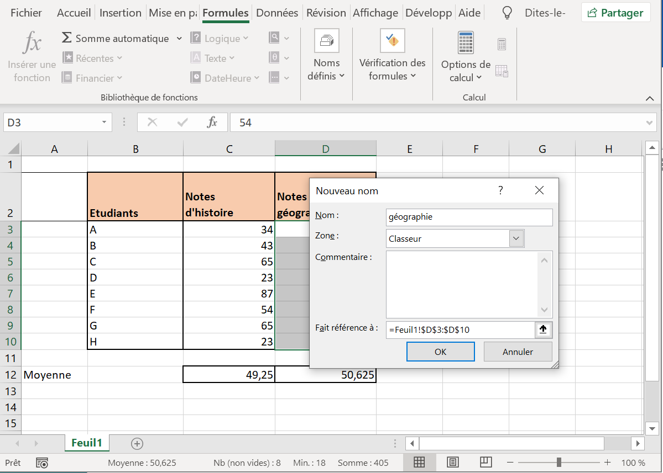Viewport: 663px width, 473px height.
Task: Click the confirm entry checkmark in formula bar
Action: (x=182, y=123)
